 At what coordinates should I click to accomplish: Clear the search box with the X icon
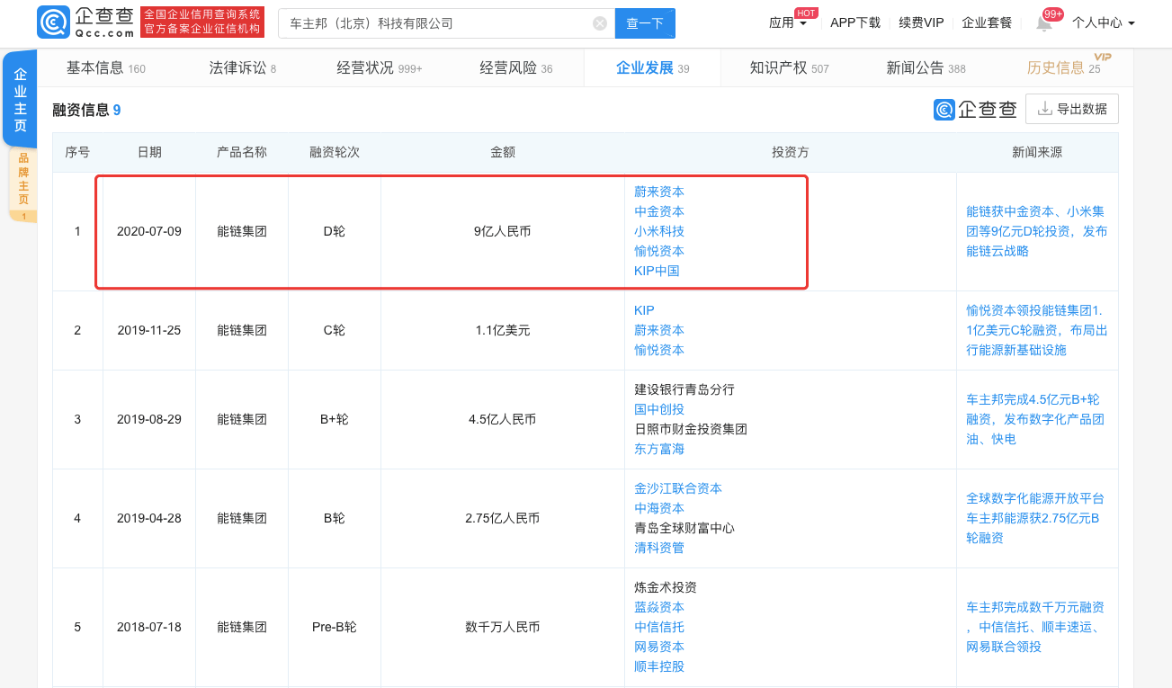(600, 23)
